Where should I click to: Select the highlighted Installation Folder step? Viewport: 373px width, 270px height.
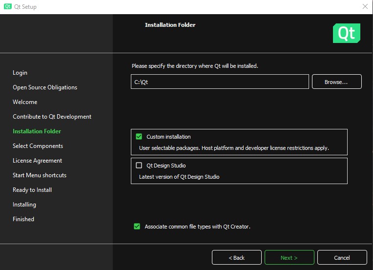[x=37, y=131]
